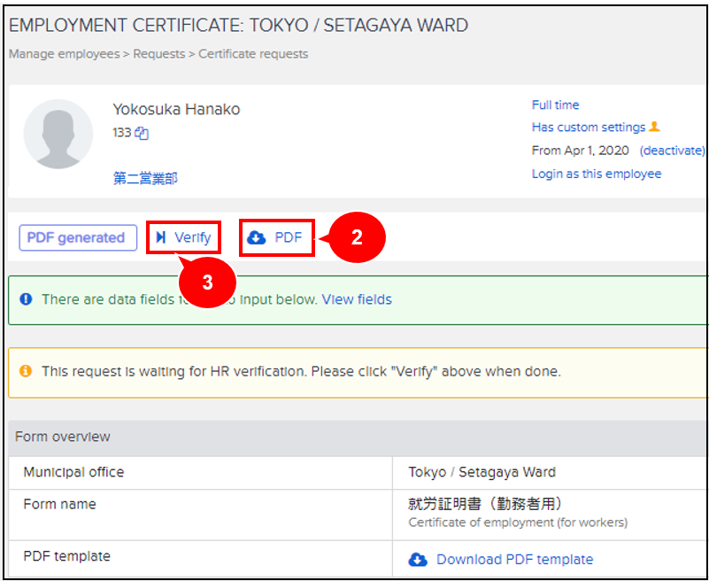Click the cloud download icon on the PDF button
Image resolution: width=709 pixels, height=581 pixels.
click(x=257, y=237)
